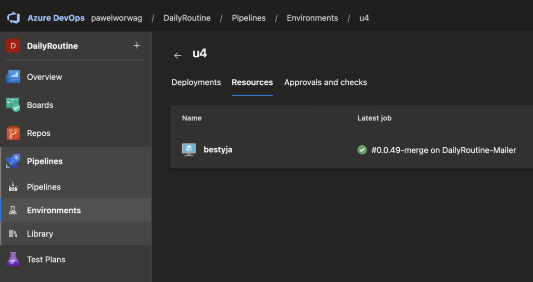The width and height of the screenshot is (533, 282).
Task: Click the green success status icon
Action: (362, 150)
